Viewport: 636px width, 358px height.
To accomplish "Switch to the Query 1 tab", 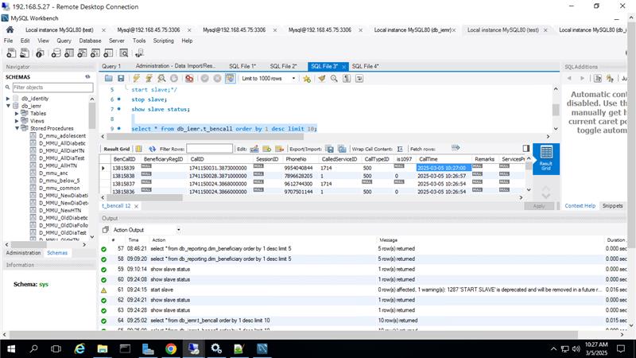I will click(x=111, y=66).
